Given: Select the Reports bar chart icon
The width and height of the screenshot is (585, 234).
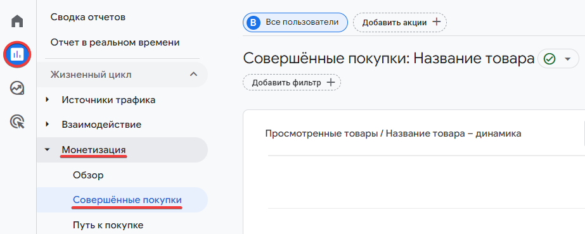Looking at the screenshot, I should [17, 54].
